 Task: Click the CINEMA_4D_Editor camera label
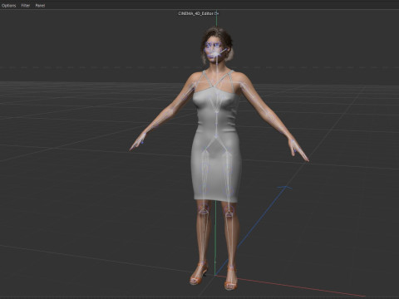click(x=196, y=13)
